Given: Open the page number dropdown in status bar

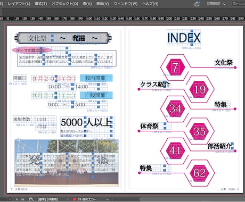Looking at the screenshot, I should tap(10, 199).
